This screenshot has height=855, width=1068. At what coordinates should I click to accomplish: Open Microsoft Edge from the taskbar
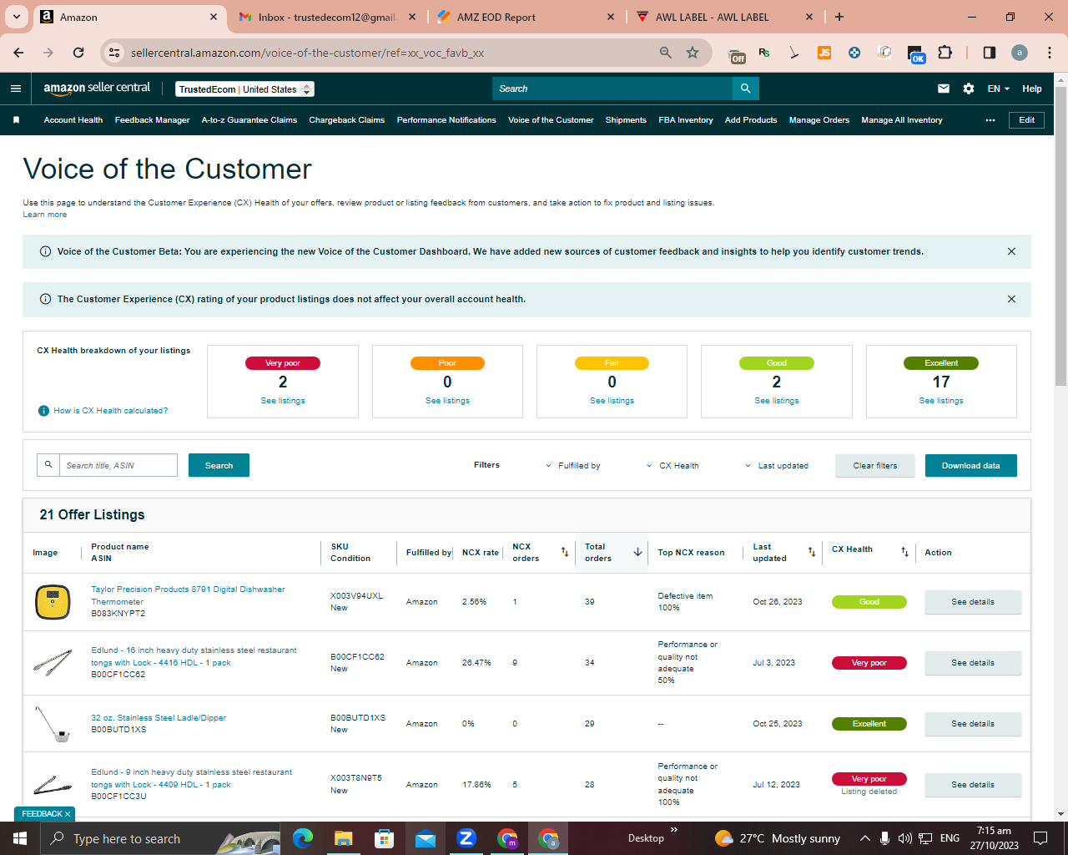302,838
